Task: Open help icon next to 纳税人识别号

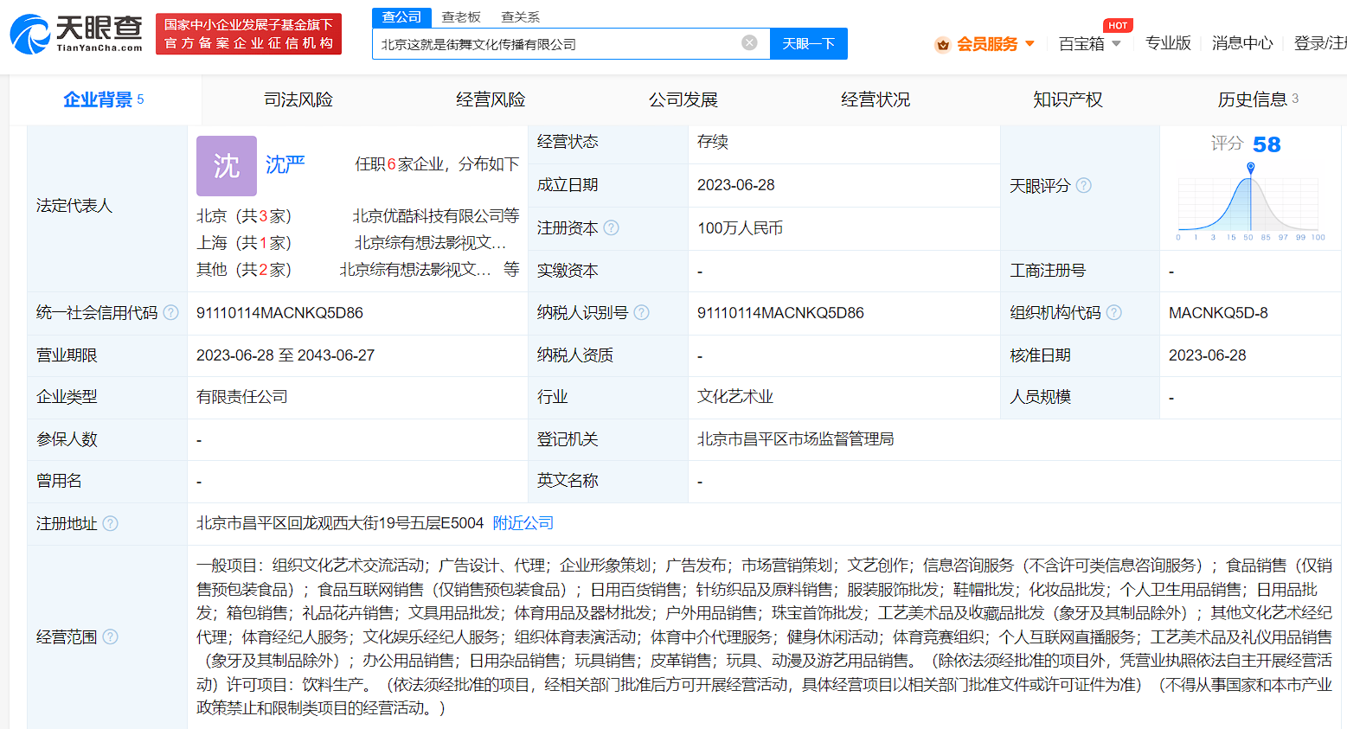Action: (x=641, y=312)
